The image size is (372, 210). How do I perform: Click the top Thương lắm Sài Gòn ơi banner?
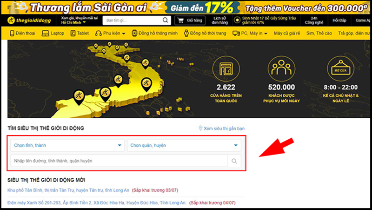(186, 7)
